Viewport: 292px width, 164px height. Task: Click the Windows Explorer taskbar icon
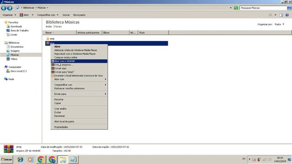point(63,159)
